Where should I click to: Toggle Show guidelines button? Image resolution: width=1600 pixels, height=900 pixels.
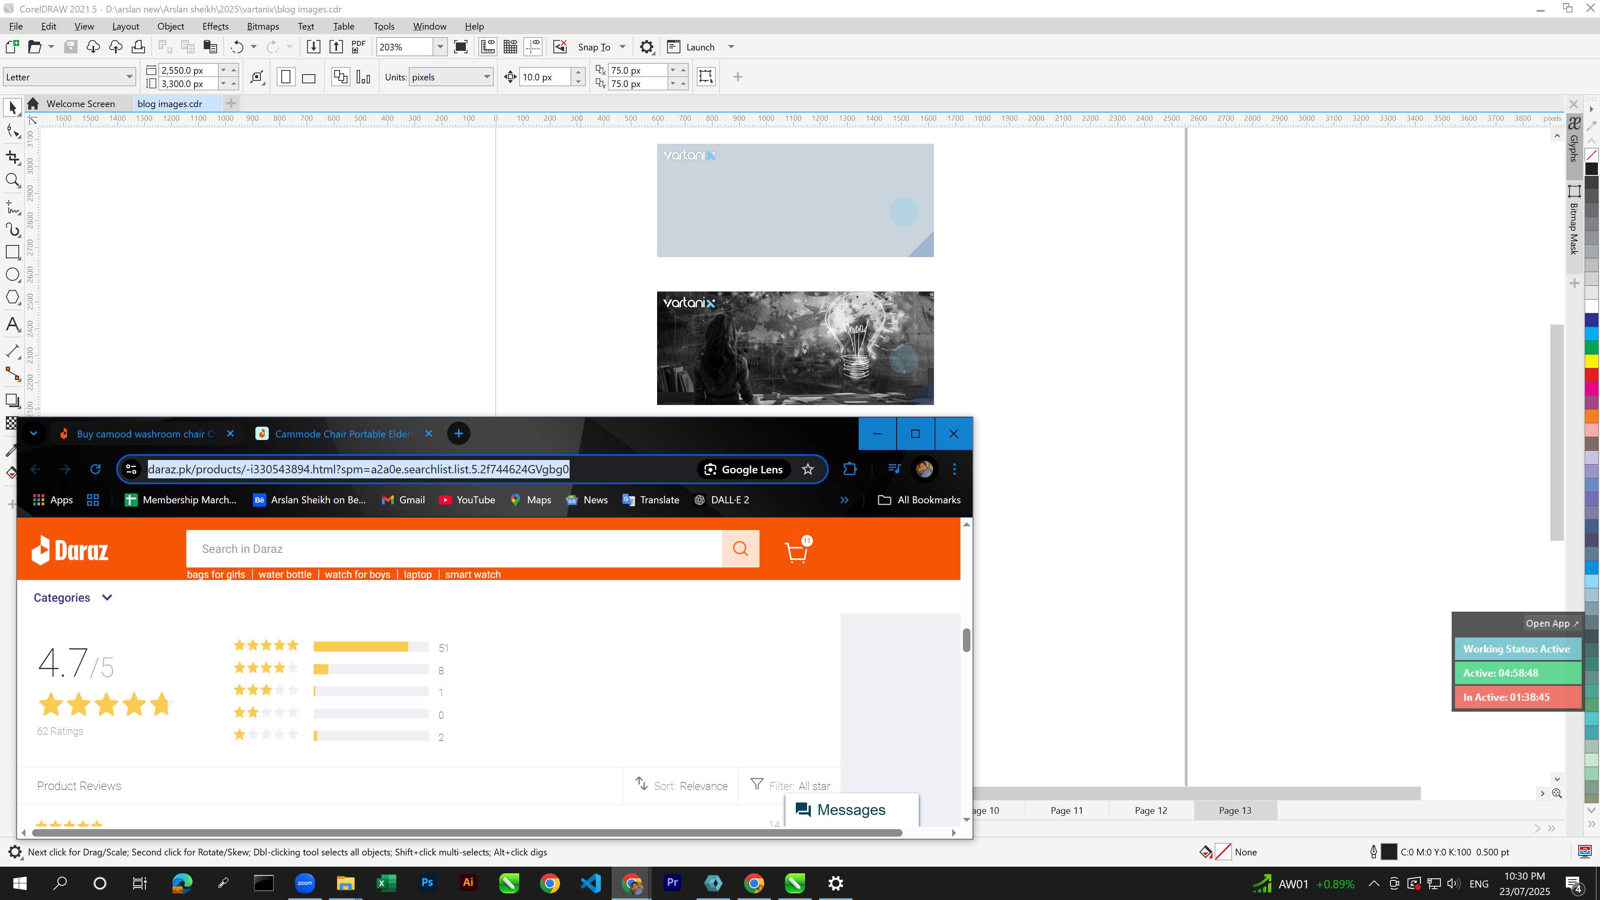(533, 47)
